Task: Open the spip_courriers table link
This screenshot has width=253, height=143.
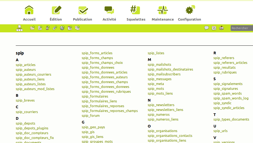Action: pos(27,112)
